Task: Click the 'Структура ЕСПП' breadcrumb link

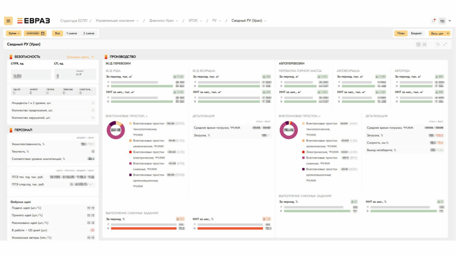Action: pyautogui.click(x=75, y=21)
